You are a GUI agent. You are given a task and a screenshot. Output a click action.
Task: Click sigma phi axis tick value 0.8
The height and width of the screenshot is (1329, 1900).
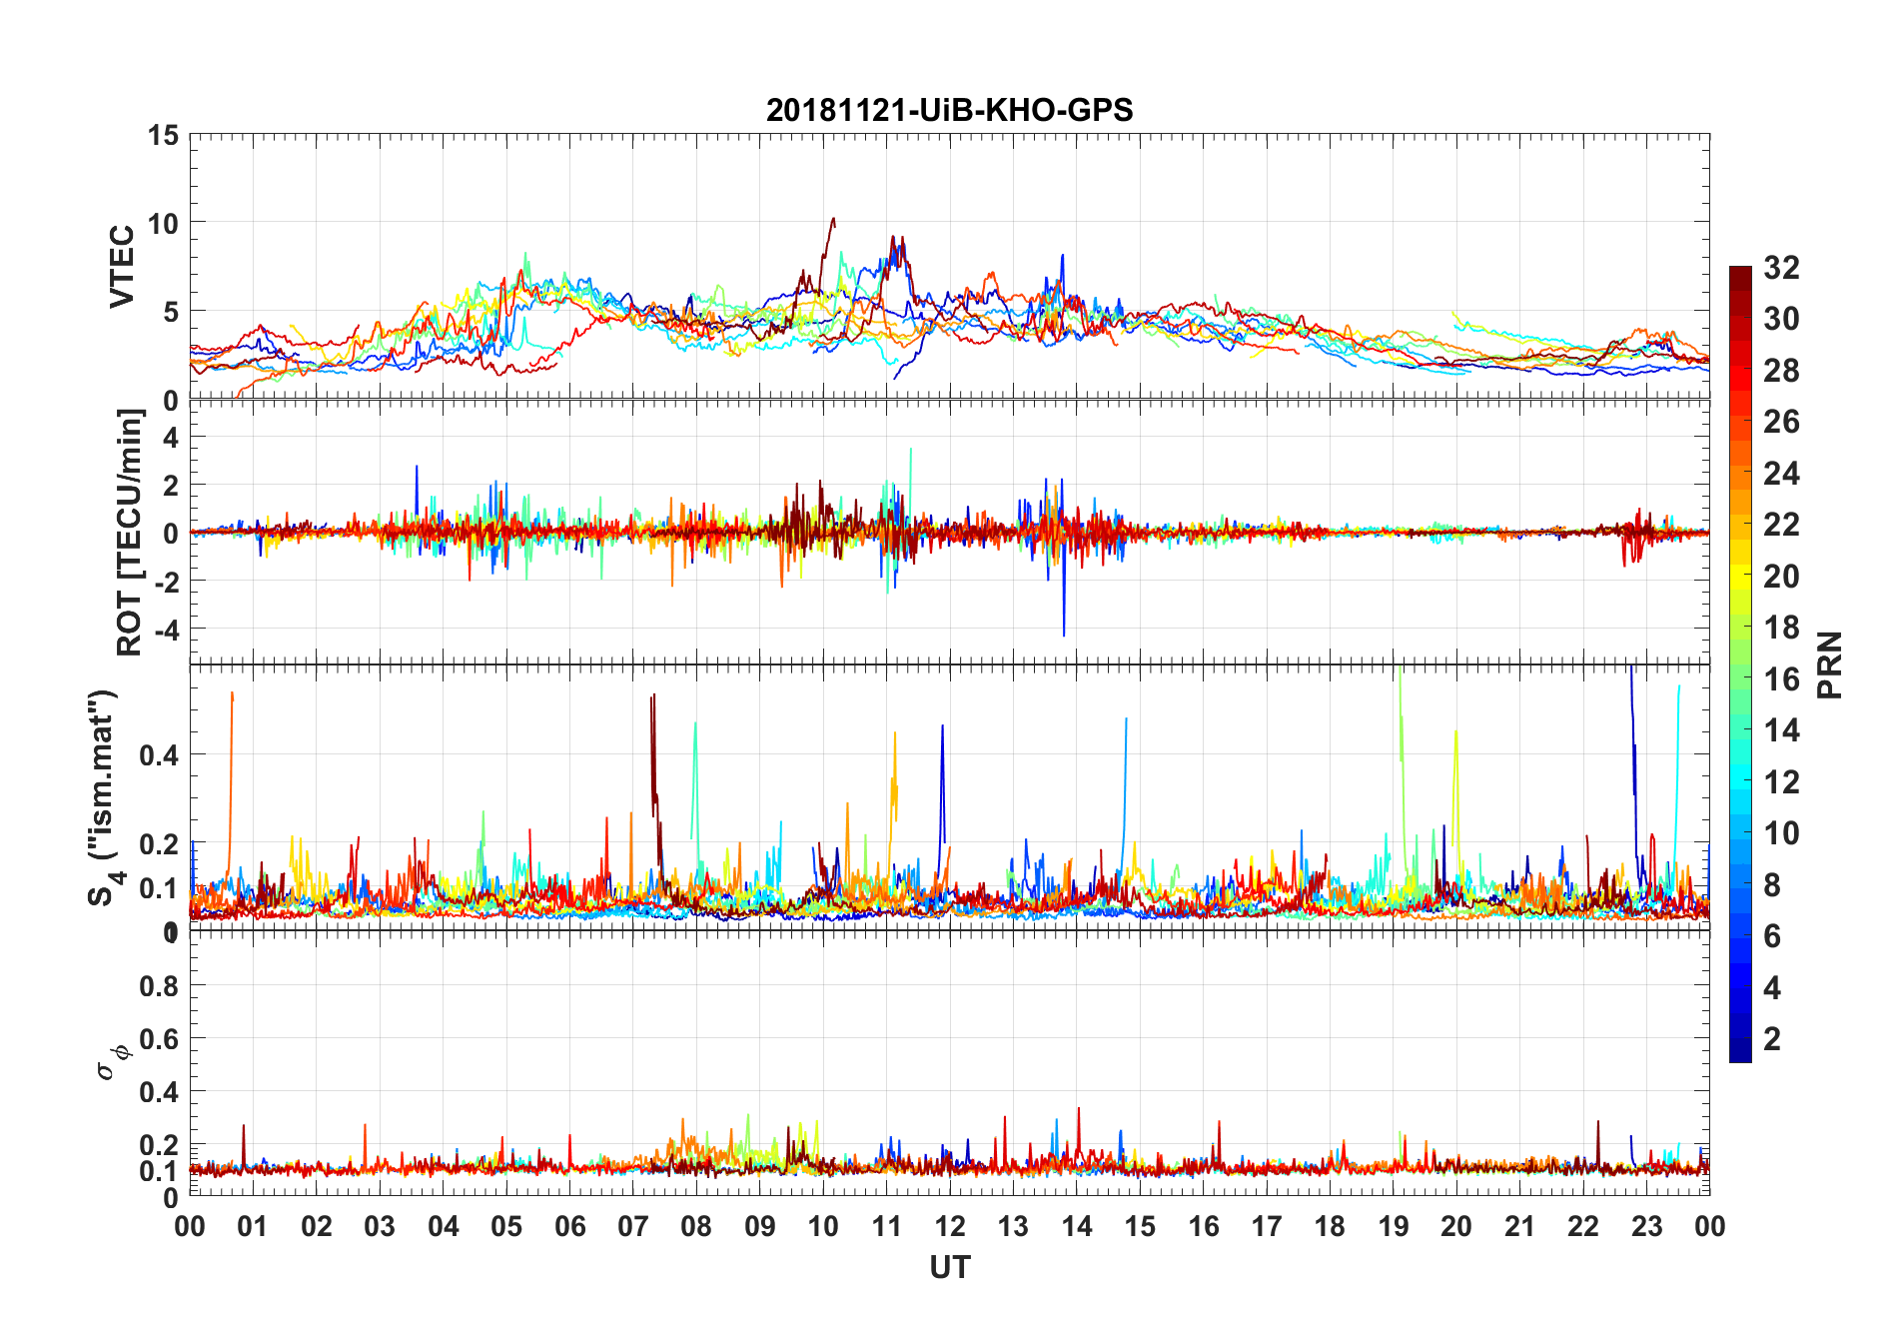tap(159, 986)
